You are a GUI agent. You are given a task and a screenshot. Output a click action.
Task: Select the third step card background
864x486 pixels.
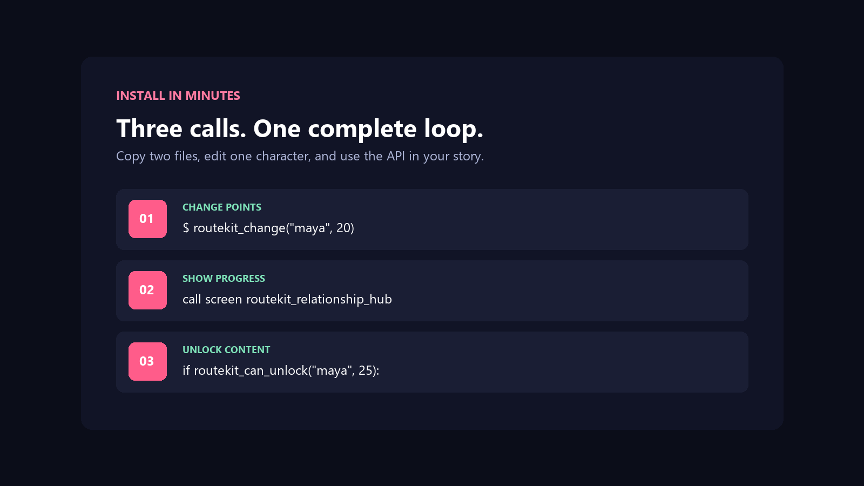(432, 362)
